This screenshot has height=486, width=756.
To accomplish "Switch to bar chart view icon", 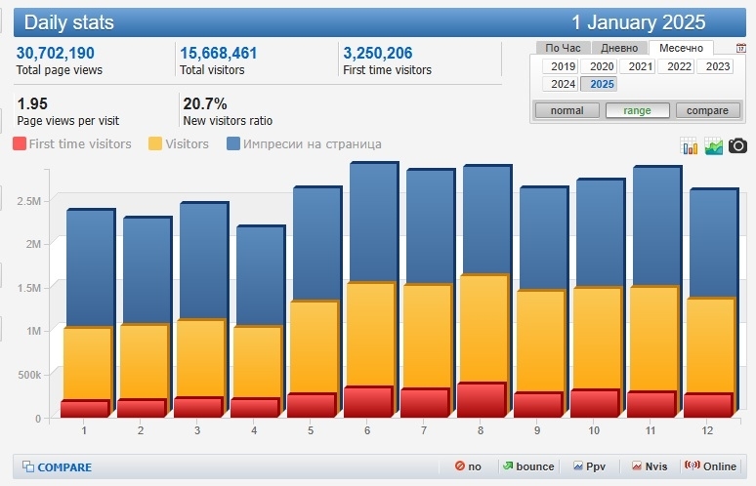I will [x=691, y=146].
